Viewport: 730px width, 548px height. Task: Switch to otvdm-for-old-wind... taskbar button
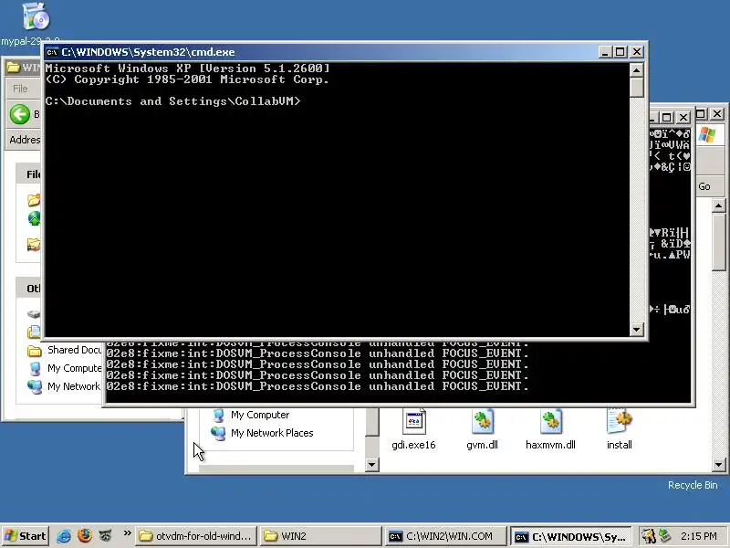[x=196, y=536]
